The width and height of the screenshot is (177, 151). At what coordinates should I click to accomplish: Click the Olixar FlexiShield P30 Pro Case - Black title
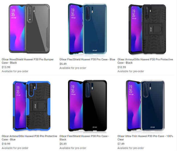84,138
